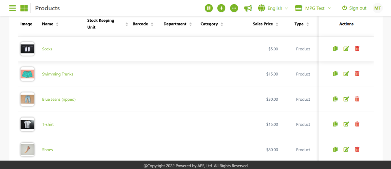Viewport: 391px width, 169px height.
Task: Click the megaphone announcements icon
Action: (248, 8)
